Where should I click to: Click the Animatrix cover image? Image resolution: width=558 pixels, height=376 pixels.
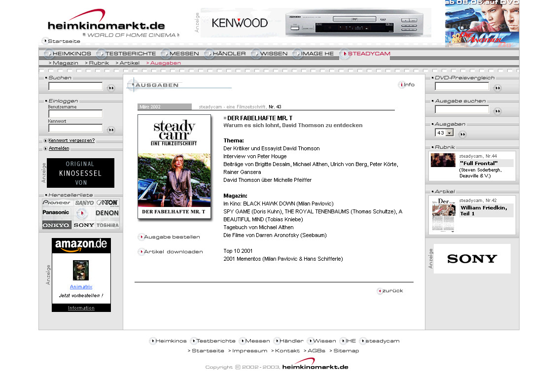tap(81, 271)
